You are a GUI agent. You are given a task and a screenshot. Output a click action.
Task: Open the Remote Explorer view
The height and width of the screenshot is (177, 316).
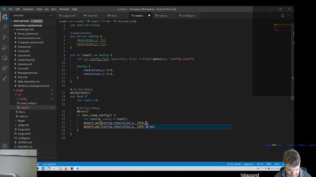(x=4, y=58)
